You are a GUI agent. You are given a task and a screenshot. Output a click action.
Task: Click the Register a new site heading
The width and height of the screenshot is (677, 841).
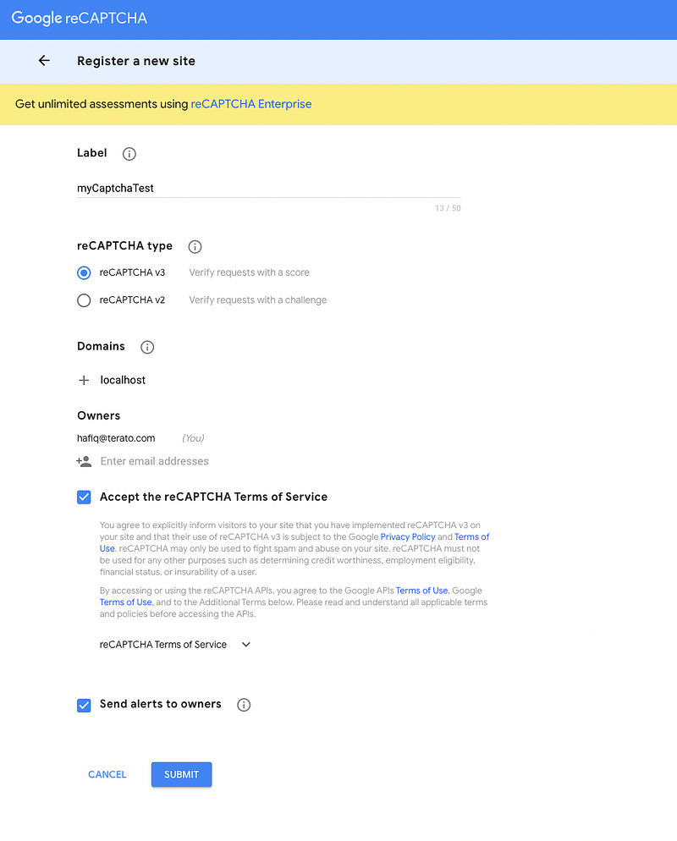(x=136, y=61)
